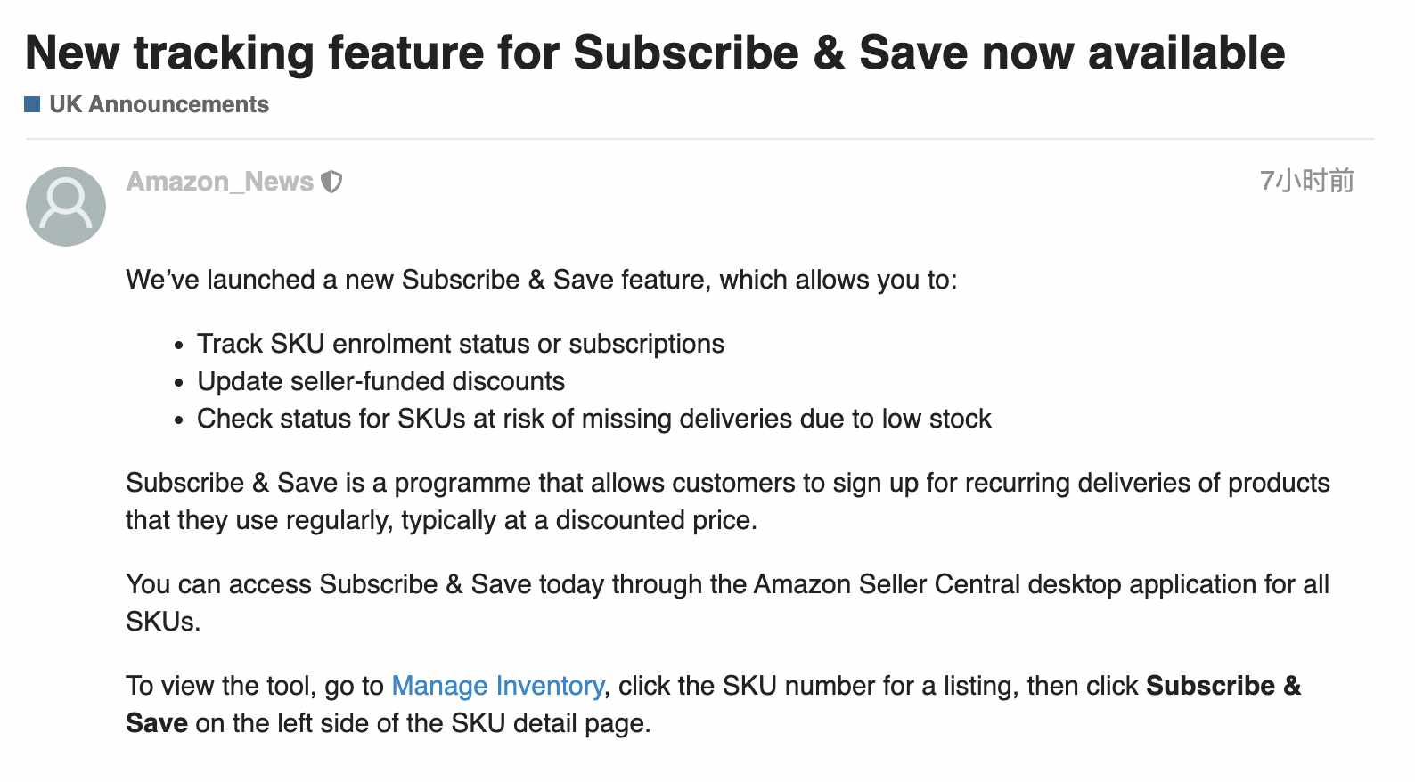Click paragraph about Seller Central desktop application

728,603
